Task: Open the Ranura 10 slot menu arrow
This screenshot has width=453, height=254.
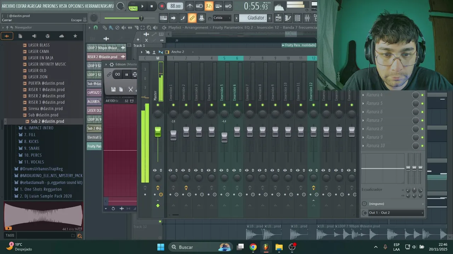Action: point(363,146)
